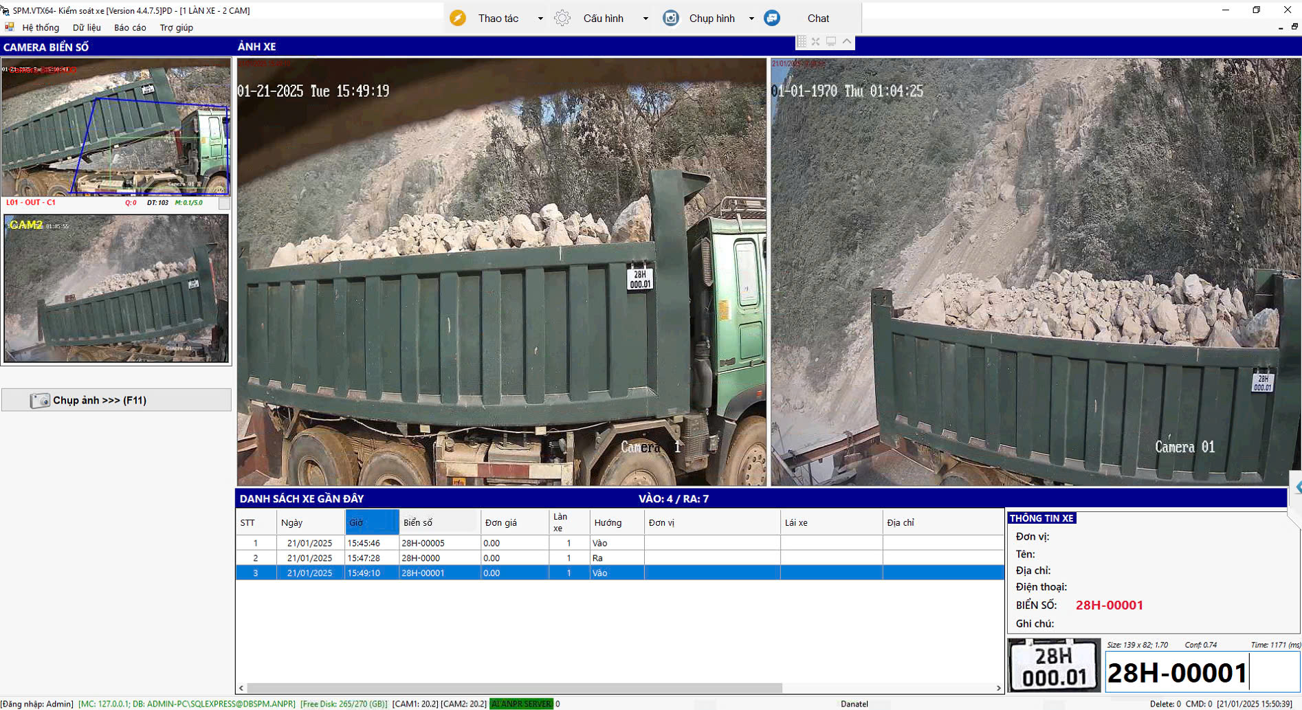The image size is (1302, 710).
Task: Click the app icon beside Hệ thống menu
Action: tap(10, 27)
